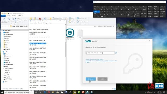Click the Notepad scrollbar up arrow
Viewport: 167px width, 94px height.
tap(65, 25)
